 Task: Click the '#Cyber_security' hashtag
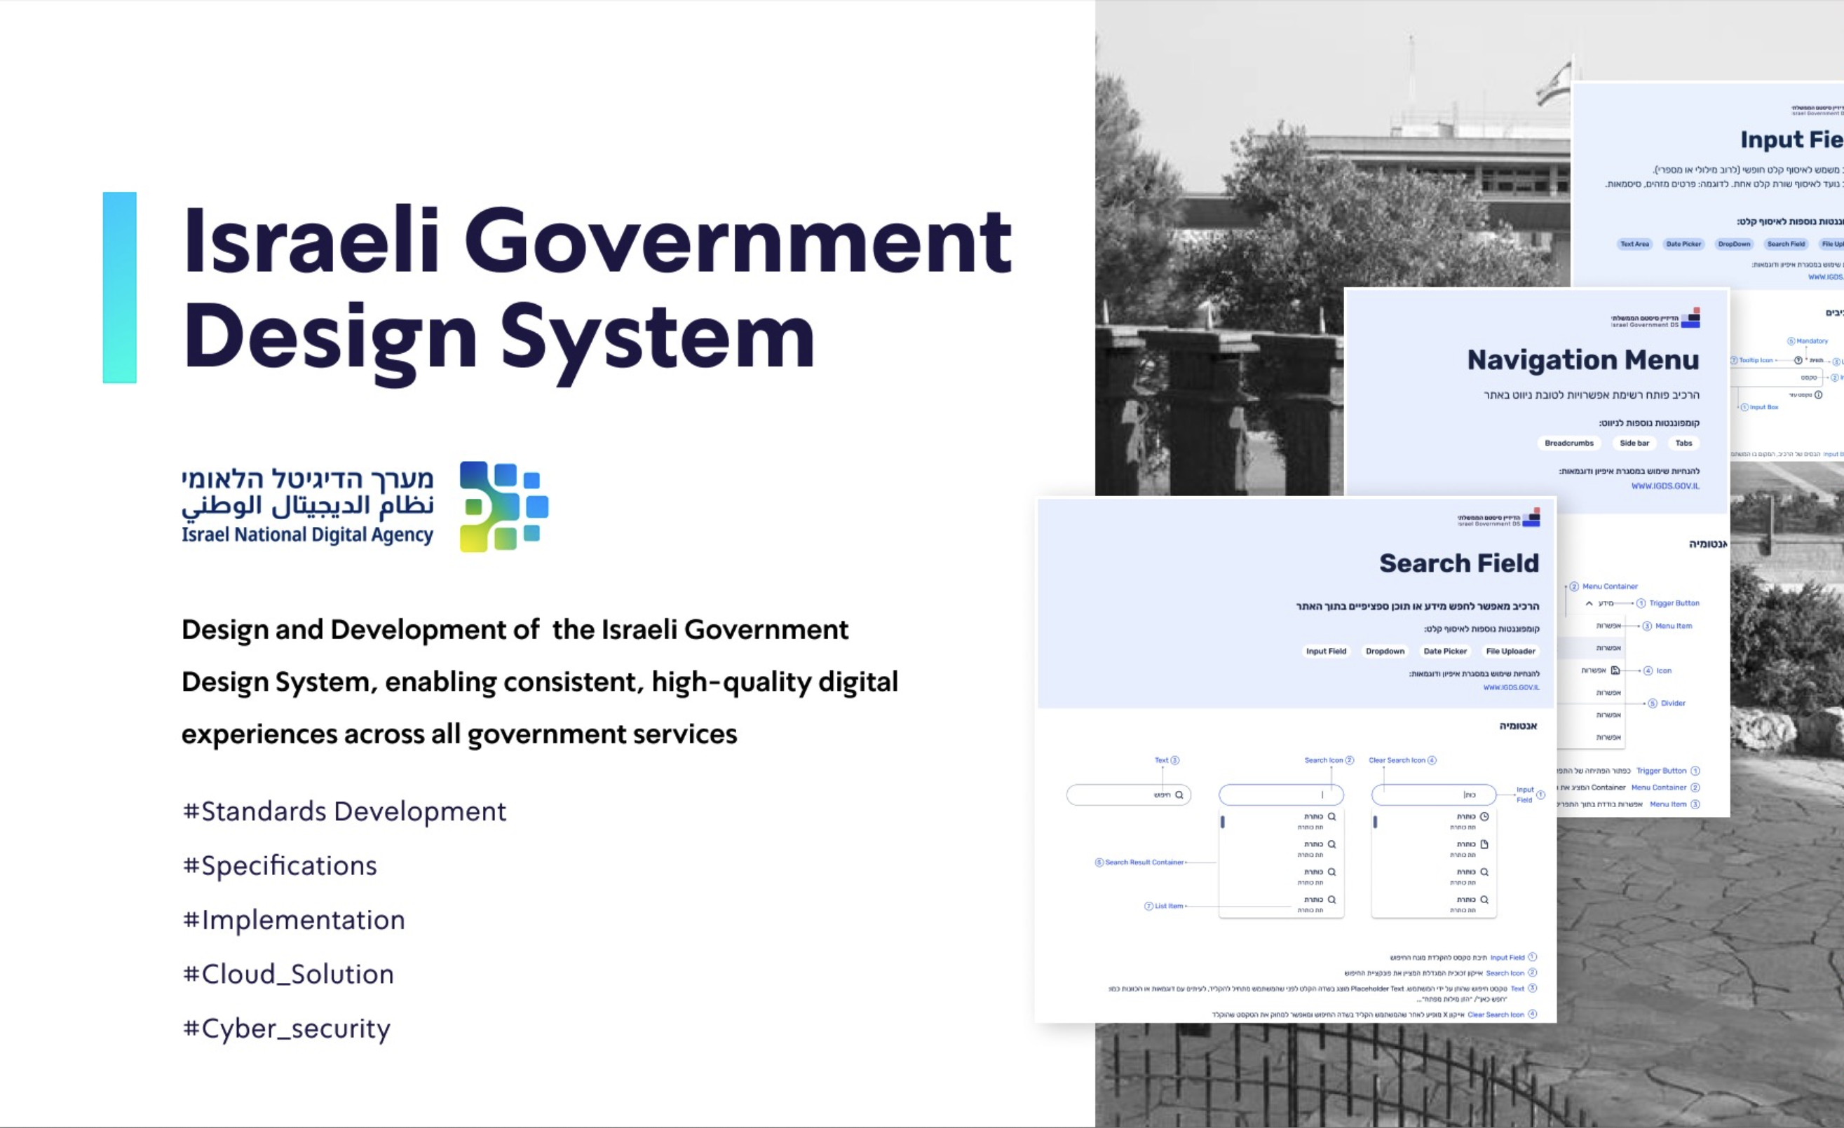(x=286, y=1029)
